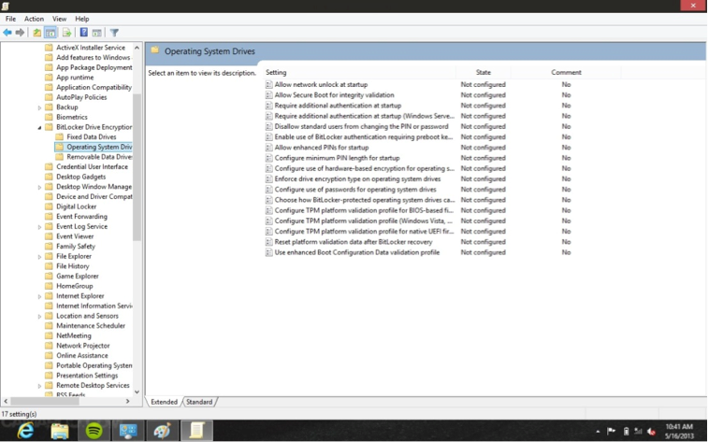This screenshot has height=442, width=708.
Task: Expand the Remote Desktop Services node
Action: click(x=39, y=386)
